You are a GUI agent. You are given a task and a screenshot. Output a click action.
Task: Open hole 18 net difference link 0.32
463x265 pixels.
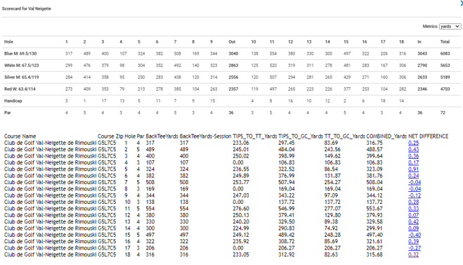tap(413, 254)
